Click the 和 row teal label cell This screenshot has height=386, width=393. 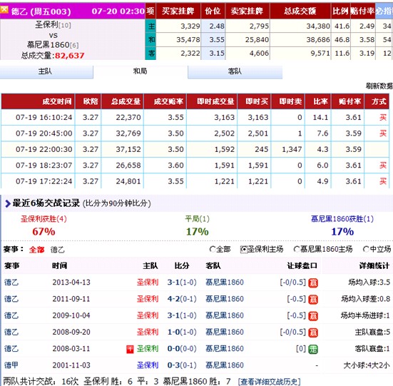click(x=150, y=40)
